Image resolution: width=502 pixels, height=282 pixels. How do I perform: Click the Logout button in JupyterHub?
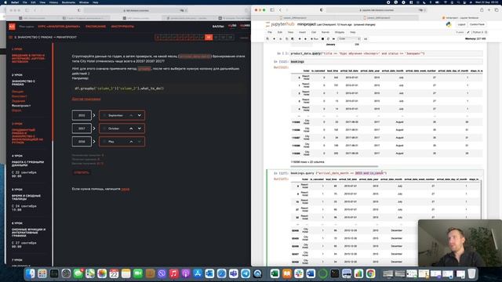(461, 24)
